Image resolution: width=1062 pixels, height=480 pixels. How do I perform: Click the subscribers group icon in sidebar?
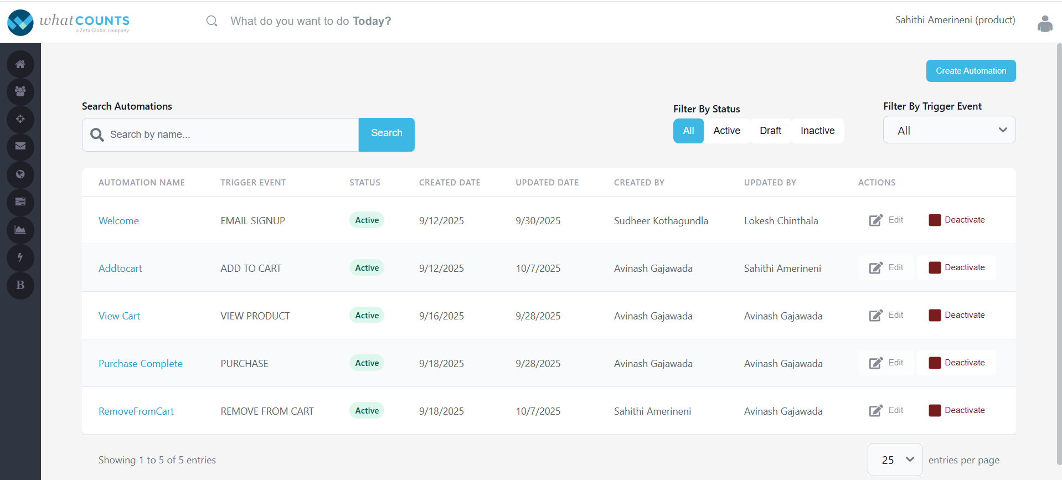point(20,91)
